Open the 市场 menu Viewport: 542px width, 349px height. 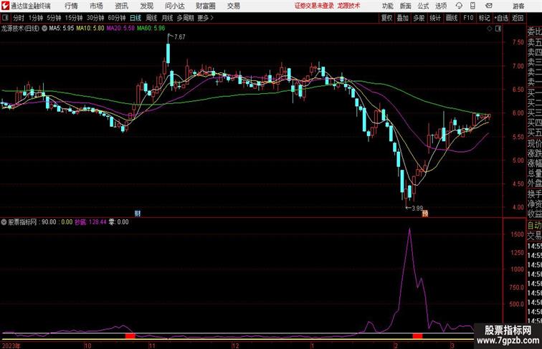(x=96, y=6)
